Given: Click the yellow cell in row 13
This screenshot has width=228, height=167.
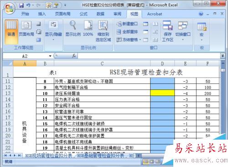Looking at the screenshot, I should [162, 93].
